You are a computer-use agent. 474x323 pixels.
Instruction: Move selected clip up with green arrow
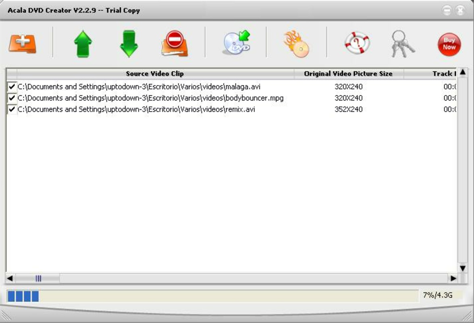pyautogui.click(x=83, y=44)
